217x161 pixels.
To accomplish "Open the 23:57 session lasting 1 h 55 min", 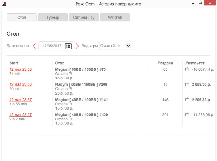I will [20, 100].
